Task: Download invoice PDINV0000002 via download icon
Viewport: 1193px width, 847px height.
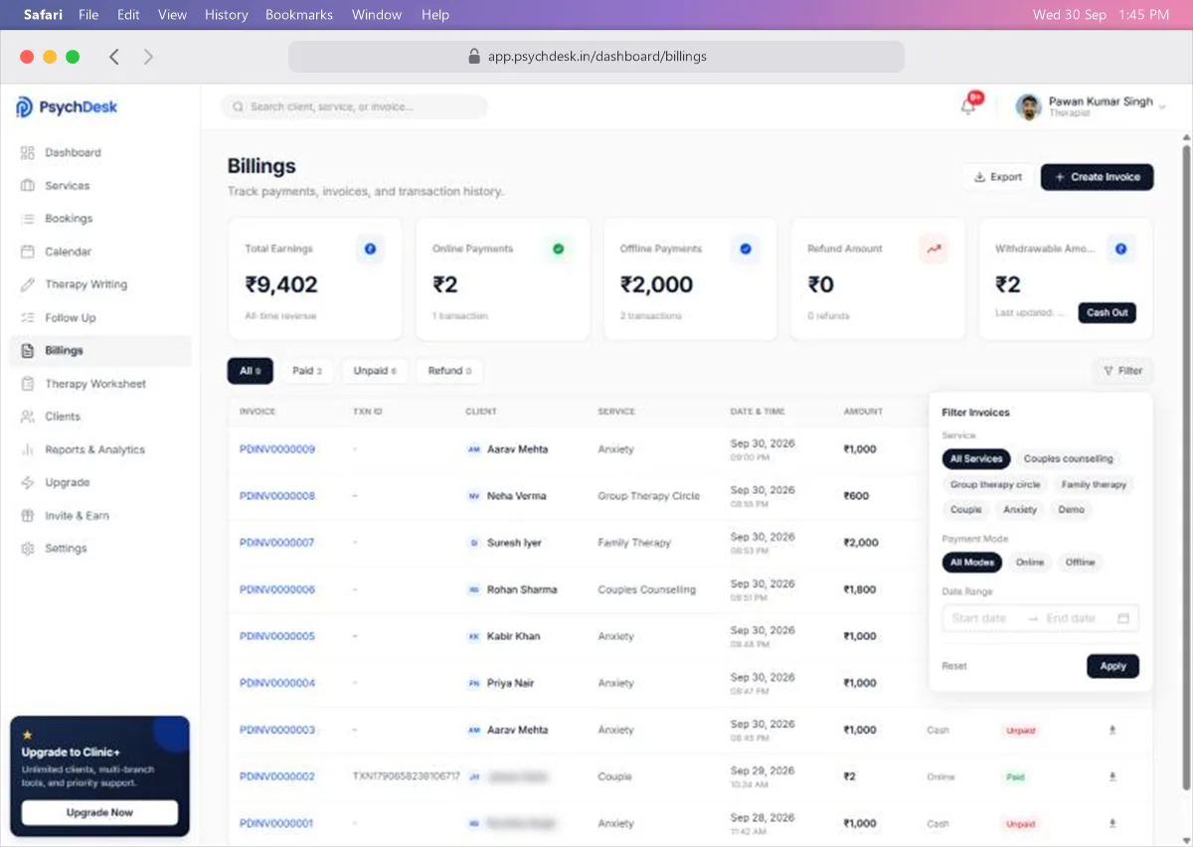Action: (x=1112, y=776)
